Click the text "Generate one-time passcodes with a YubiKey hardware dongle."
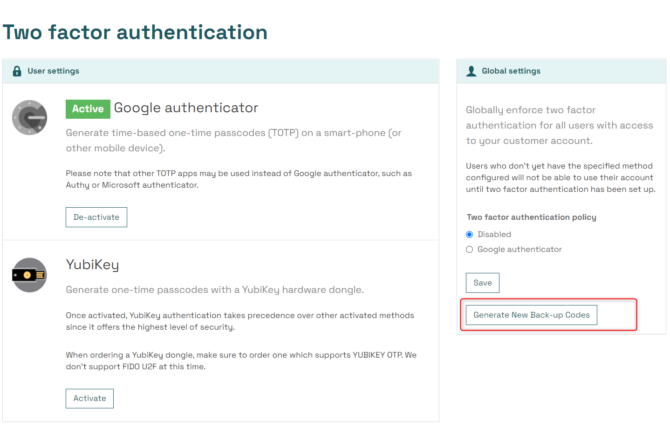 coord(215,290)
